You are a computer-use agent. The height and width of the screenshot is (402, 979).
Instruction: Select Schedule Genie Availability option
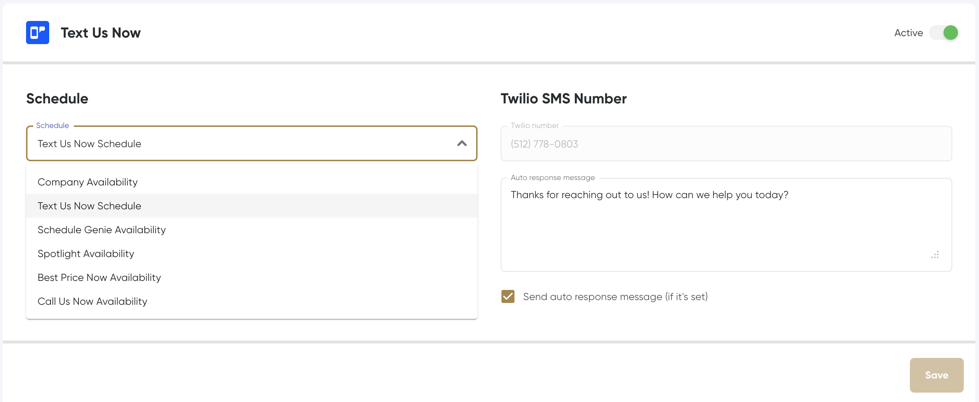101,230
